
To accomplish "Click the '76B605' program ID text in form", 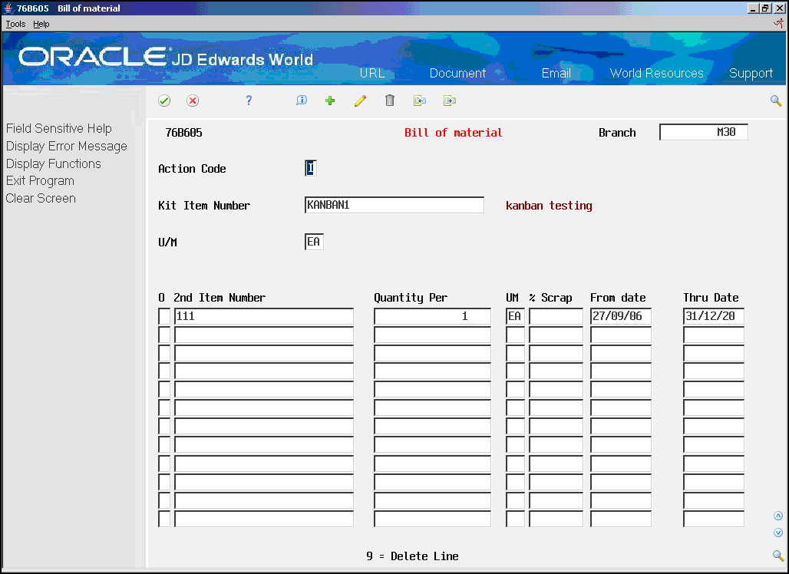I will coord(183,133).
